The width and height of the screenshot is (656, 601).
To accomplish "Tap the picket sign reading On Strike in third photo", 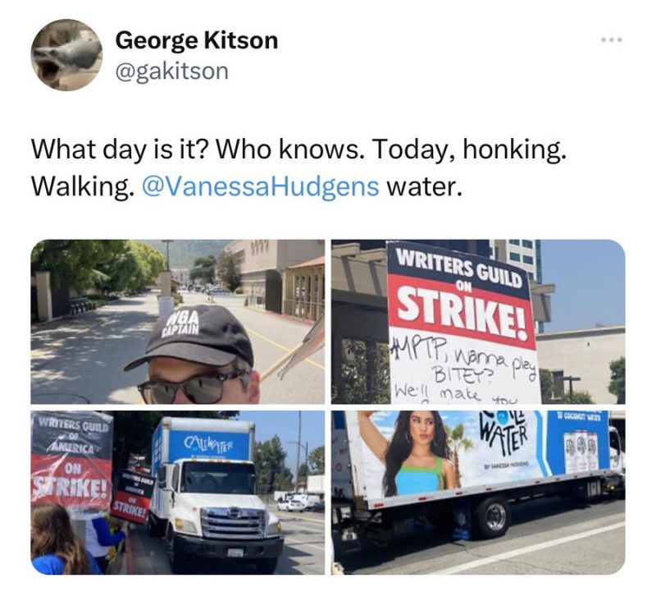I will click(71, 463).
